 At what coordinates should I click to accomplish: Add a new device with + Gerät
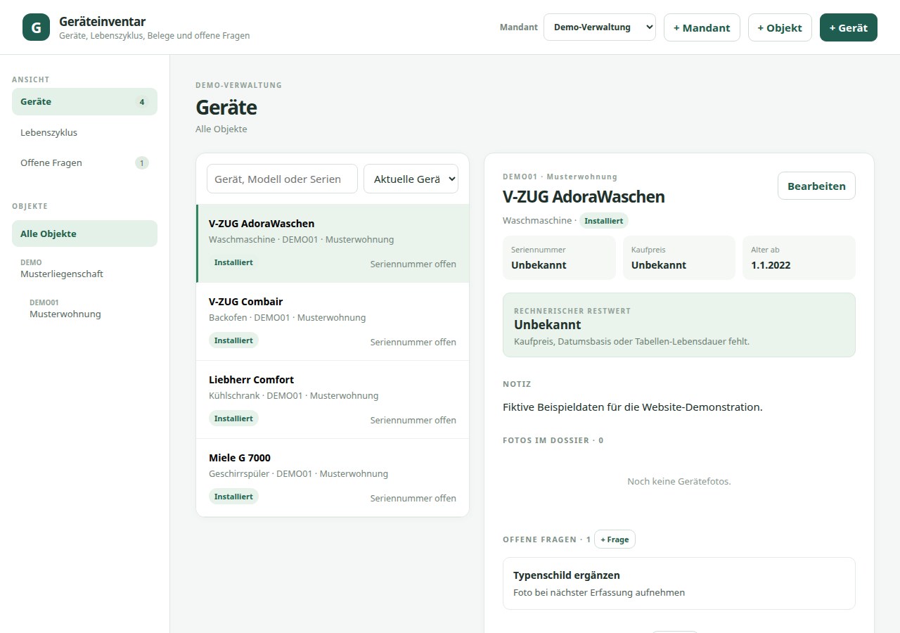point(849,27)
